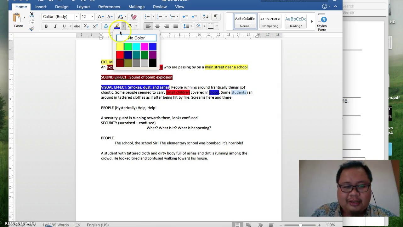This screenshot has width=403, height=227.
Task: Open the line spacing dropdown
Action: click(187, 26)
